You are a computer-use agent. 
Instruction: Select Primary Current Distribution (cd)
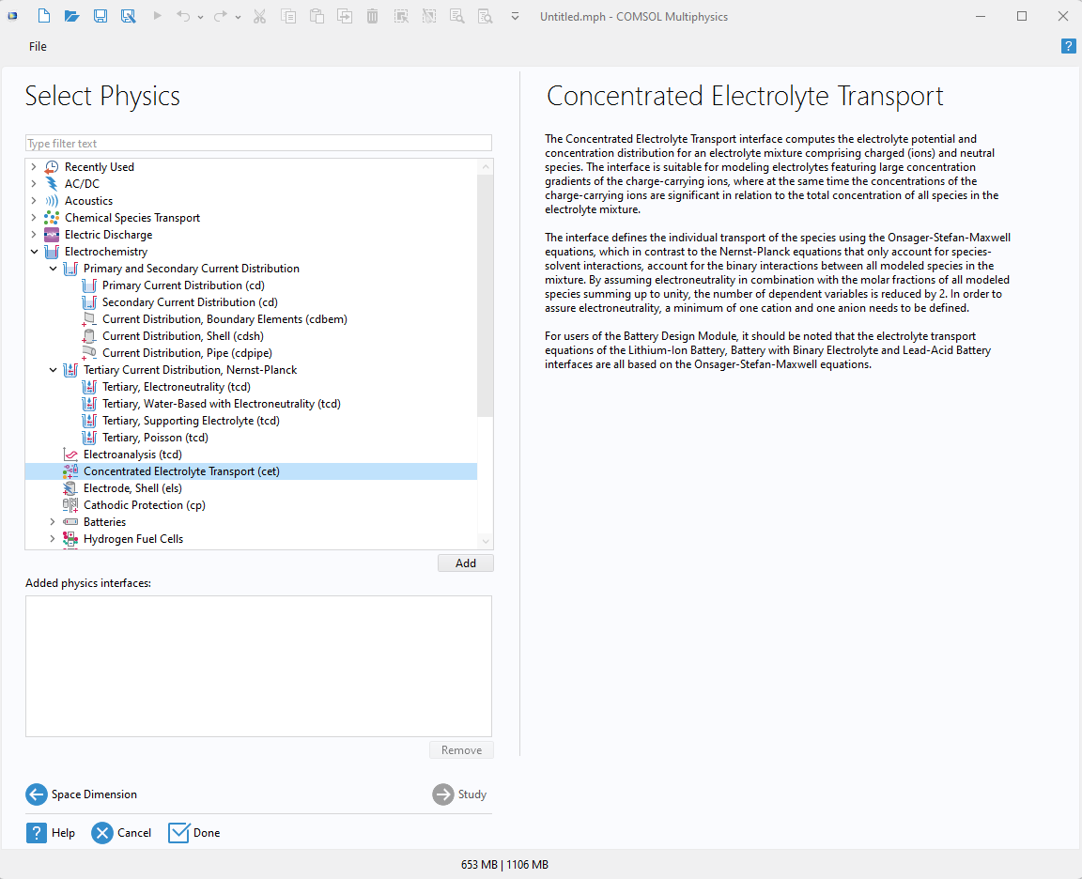point(183,285)
